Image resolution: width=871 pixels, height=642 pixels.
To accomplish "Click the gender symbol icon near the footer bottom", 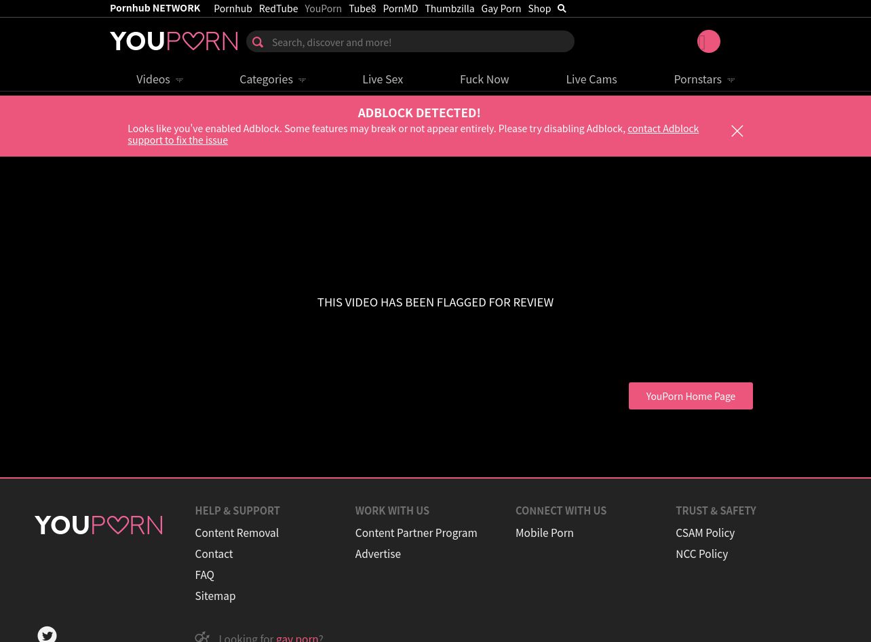I will [202, 637].
